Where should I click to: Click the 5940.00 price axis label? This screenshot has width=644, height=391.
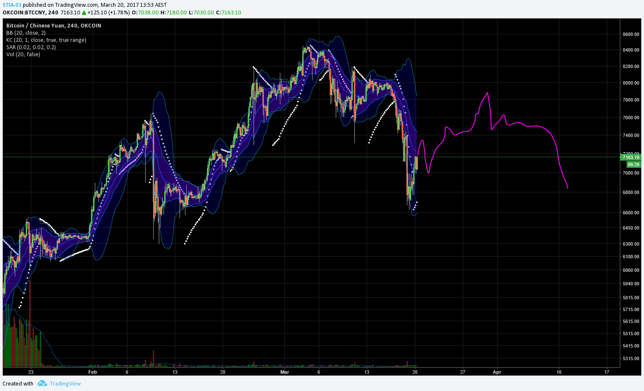pyautogui.click(x=631, y=284)
